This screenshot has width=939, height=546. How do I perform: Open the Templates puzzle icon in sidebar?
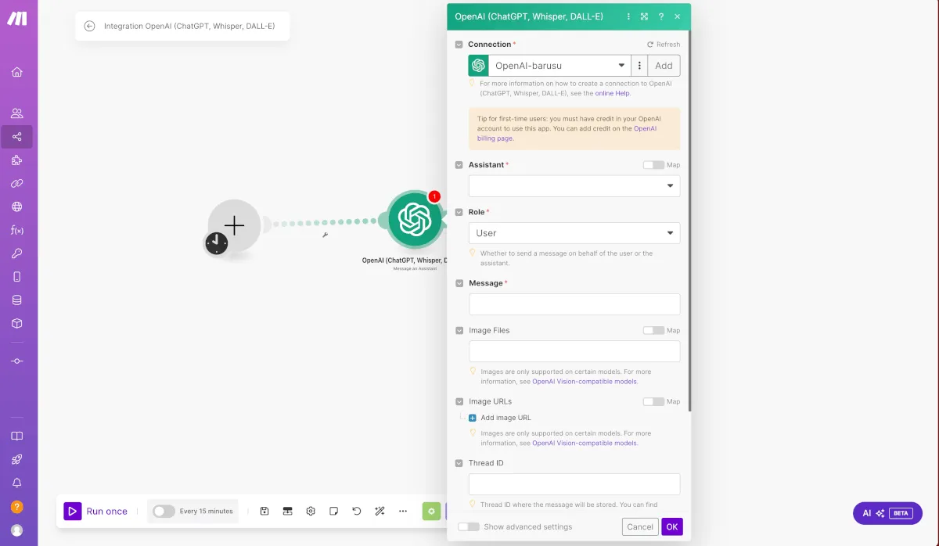click(x=17, y=160)
